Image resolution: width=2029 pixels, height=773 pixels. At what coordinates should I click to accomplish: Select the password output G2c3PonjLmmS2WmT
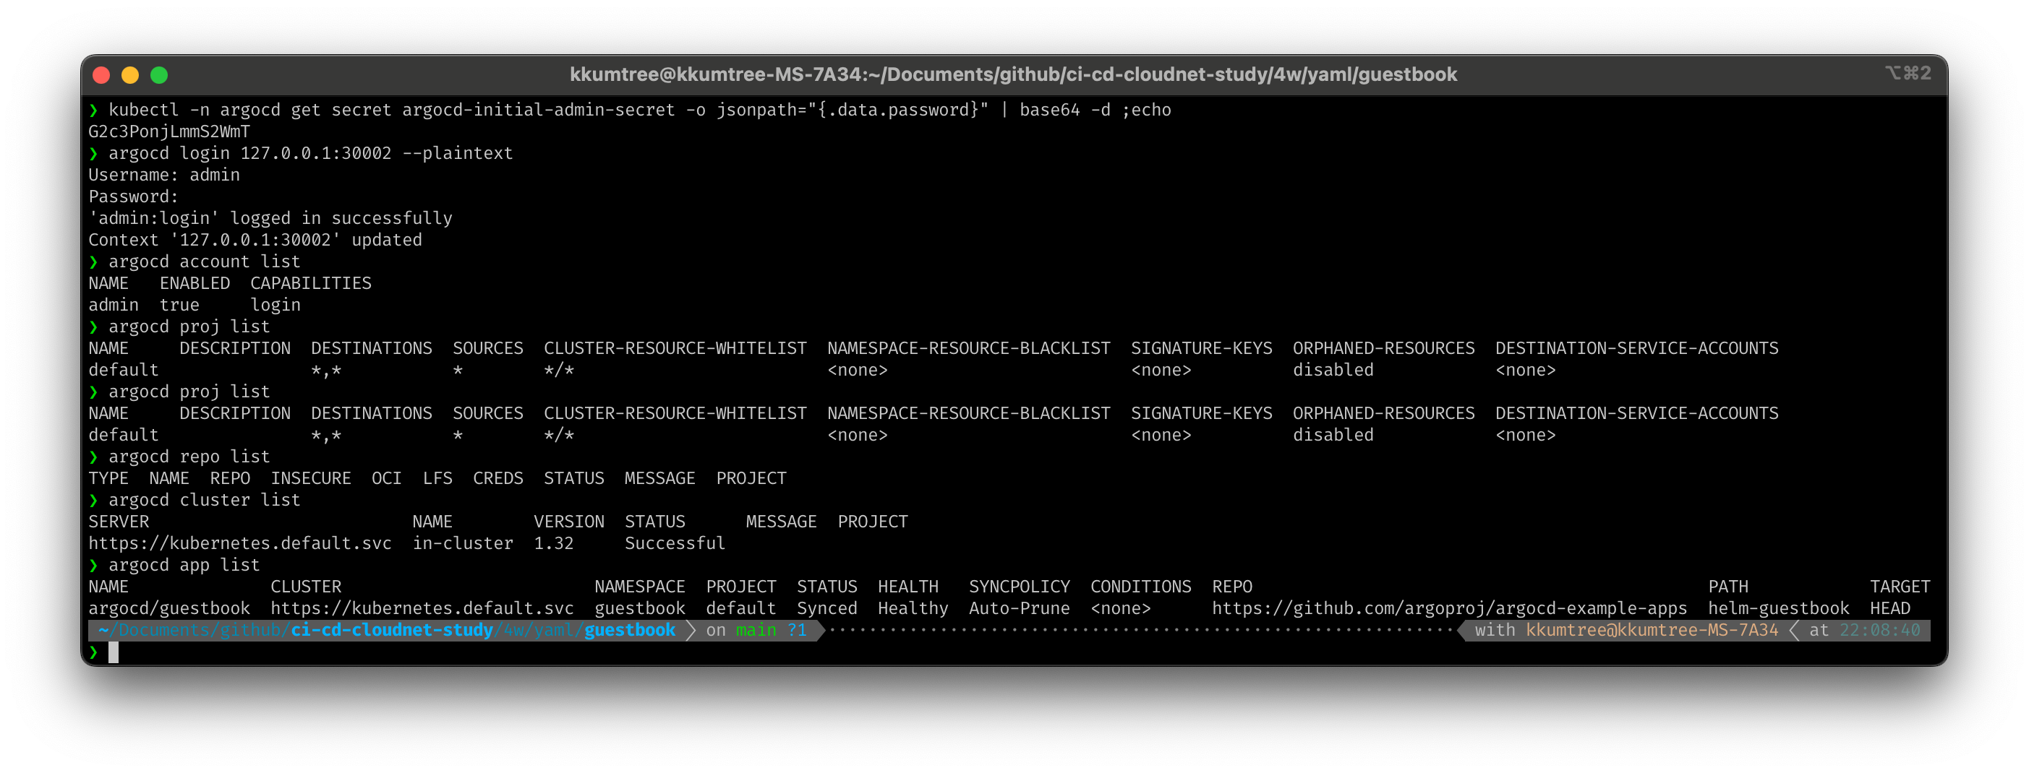pos(169,131)
